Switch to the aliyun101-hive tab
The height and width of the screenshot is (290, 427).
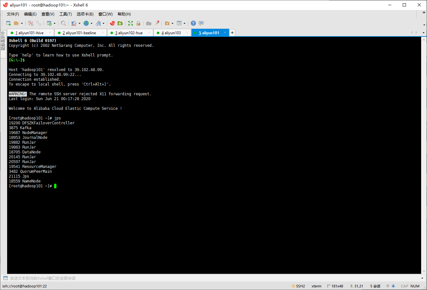click(30, 33)
